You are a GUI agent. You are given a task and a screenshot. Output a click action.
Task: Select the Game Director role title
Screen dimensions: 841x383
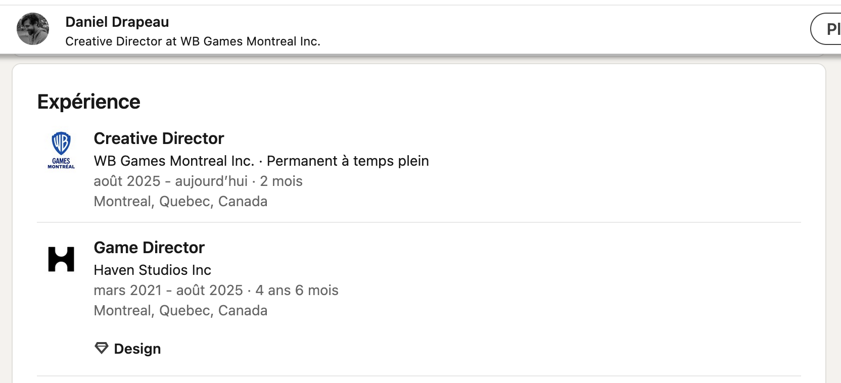coord(149,248)
